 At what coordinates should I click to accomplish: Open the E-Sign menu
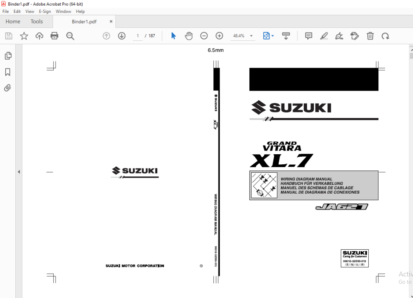click(45, 11)
